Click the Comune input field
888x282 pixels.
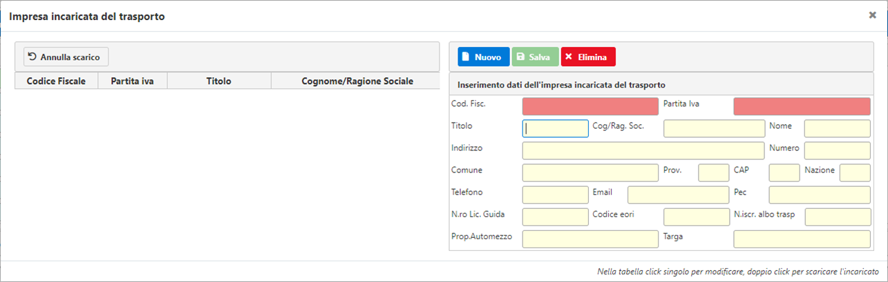tap(591, 172)
